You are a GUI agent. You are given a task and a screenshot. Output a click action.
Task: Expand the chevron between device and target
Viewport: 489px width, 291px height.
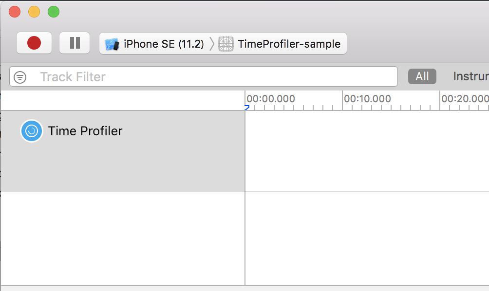tap(211, 43)
